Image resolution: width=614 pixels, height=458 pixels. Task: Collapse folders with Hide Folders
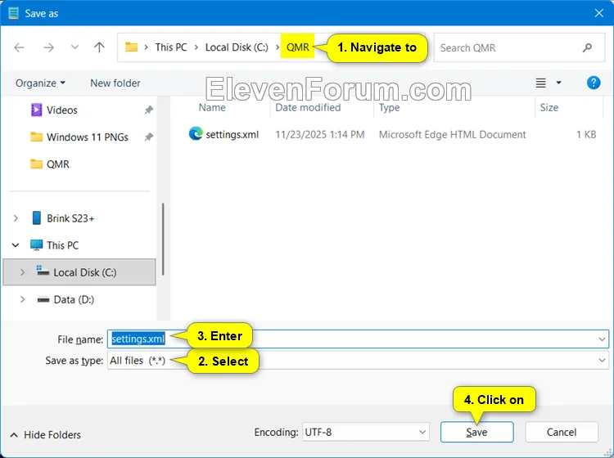45,434
